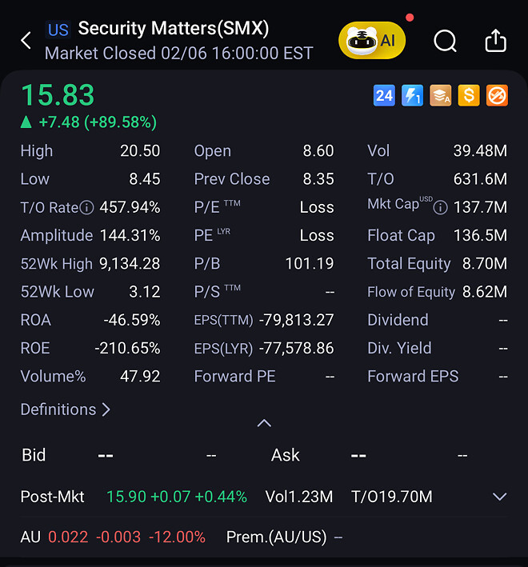Collapse the stock details panel
Viewport: 528px width, 567px height.
[x=264, y=423]
